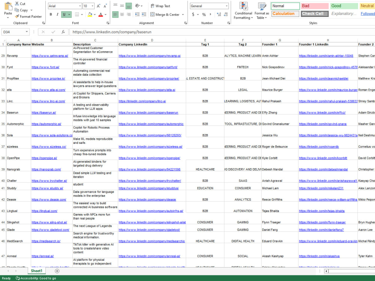This screenshot has height=281, width=375.
Task: Select Top Align icon
Action: click(115, 6)
